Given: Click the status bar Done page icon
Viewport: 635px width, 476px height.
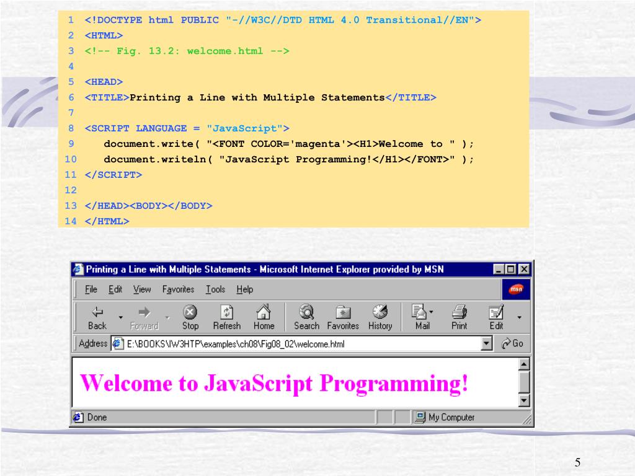Looking at the screenshot, I should coord(78,417).
